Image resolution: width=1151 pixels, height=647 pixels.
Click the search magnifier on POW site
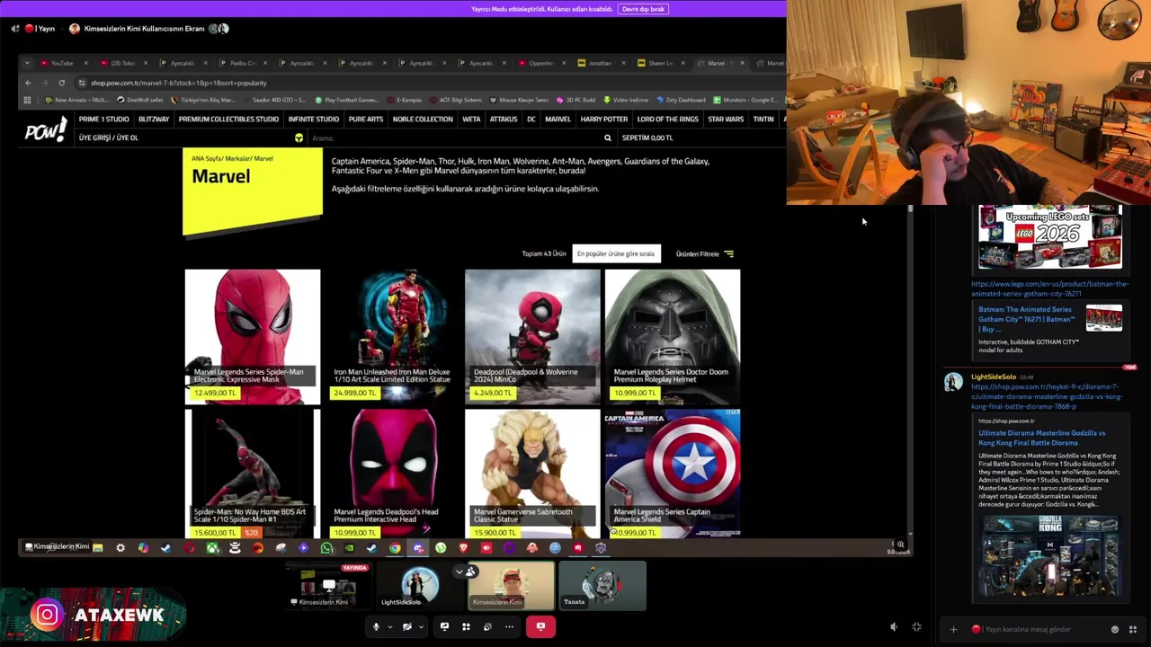coord(608,138)
